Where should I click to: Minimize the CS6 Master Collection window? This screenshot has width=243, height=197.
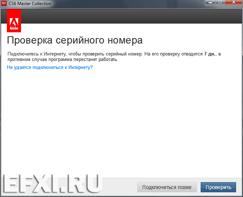210,2
